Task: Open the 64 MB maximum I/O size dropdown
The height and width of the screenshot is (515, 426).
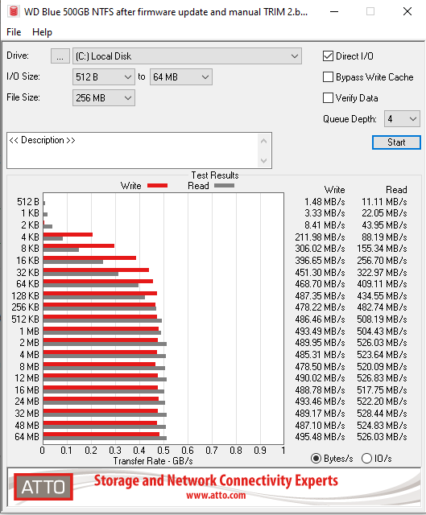Action: 180,77
